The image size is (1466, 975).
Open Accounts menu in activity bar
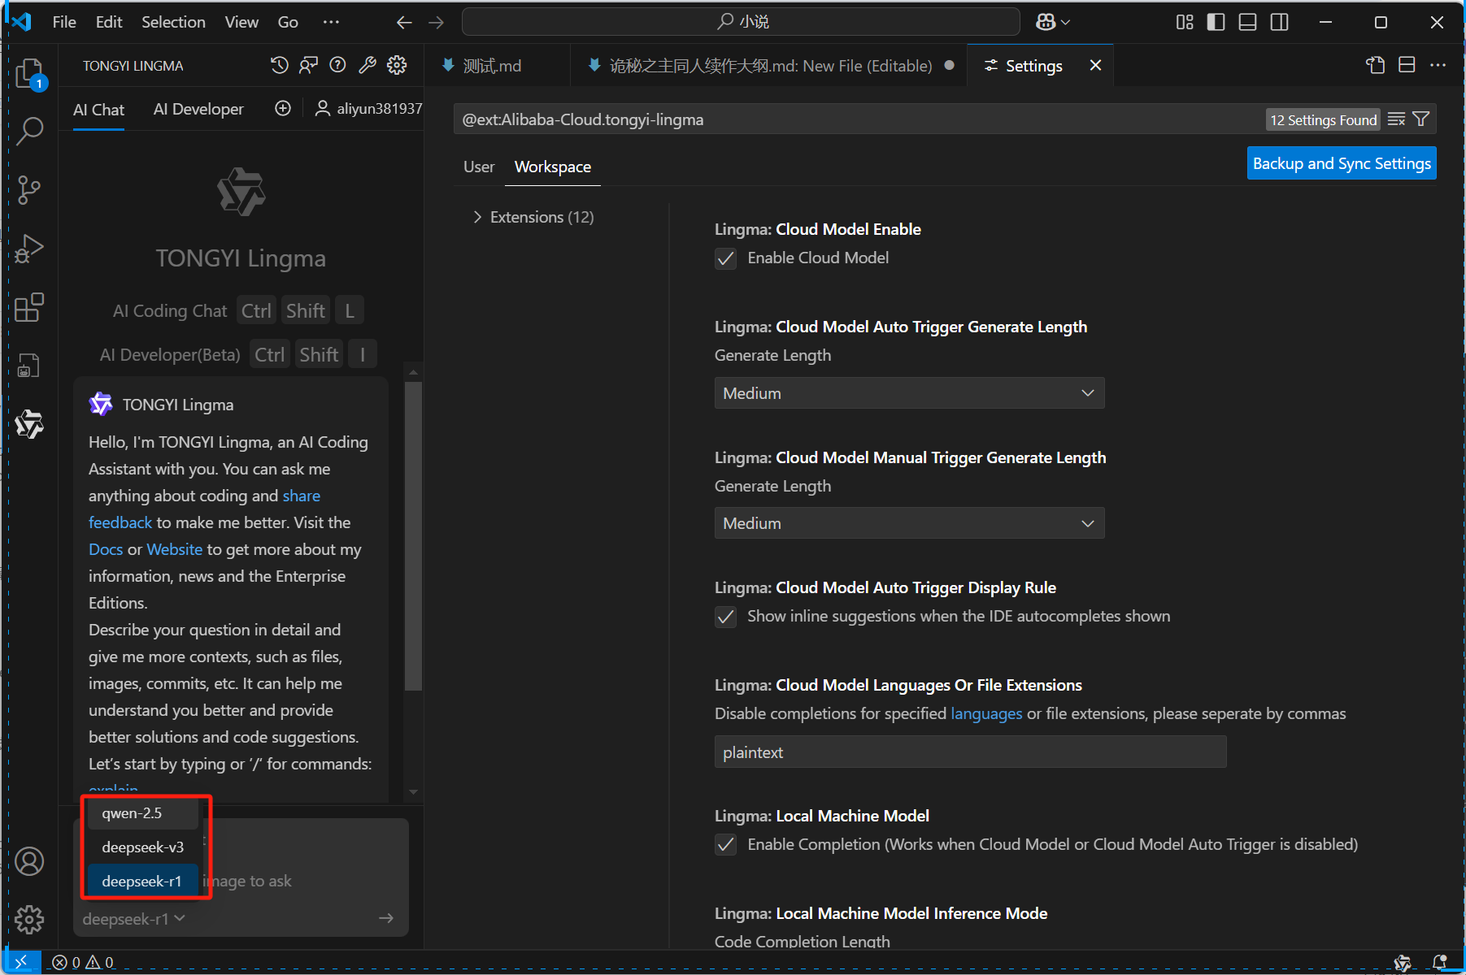[x=30, y=861]
